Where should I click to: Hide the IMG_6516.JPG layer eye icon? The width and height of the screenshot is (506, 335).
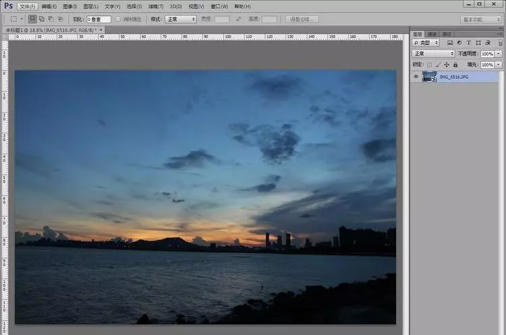[x=416, y=77]
